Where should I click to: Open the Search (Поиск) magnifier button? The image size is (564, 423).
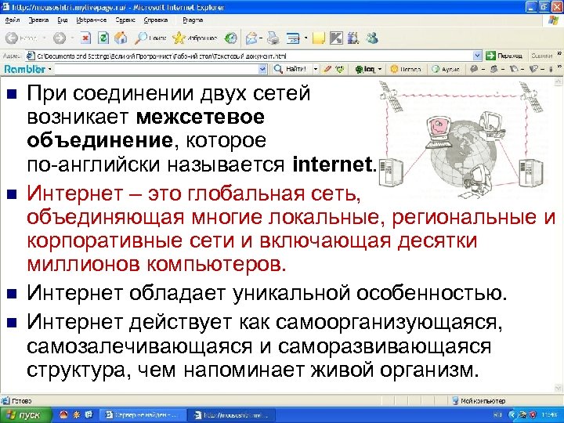pos(150,38)
